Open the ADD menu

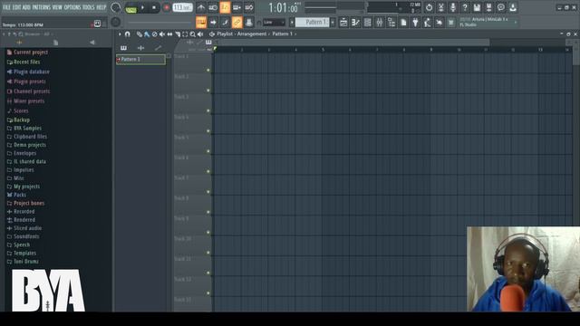[x=26, y=7]
